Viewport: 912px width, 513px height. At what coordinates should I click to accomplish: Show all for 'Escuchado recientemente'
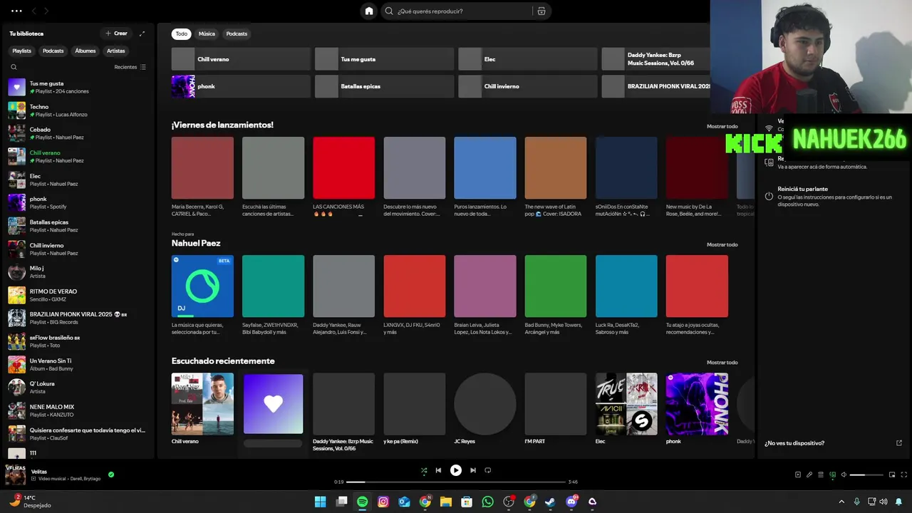click(x=722, y=362)
